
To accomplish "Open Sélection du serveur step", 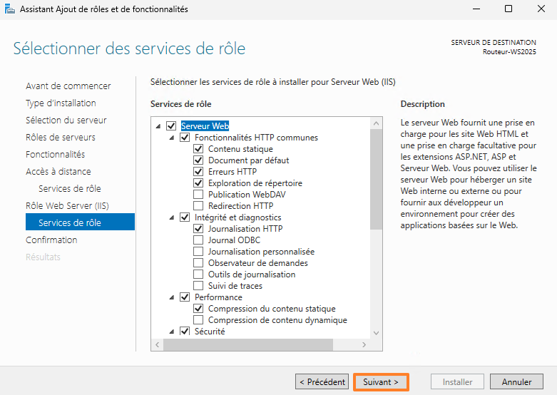I will [66, 120].
